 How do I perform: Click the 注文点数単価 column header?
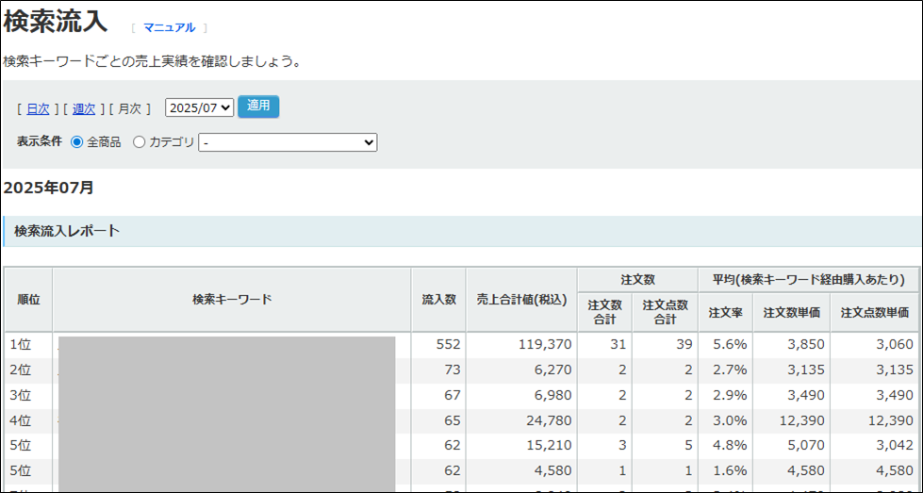click(874, 312)
